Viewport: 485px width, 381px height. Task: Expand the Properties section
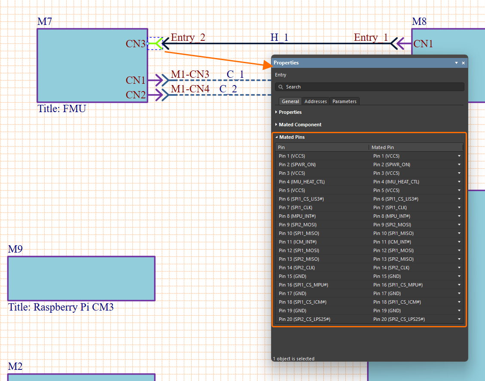point(290,112)
